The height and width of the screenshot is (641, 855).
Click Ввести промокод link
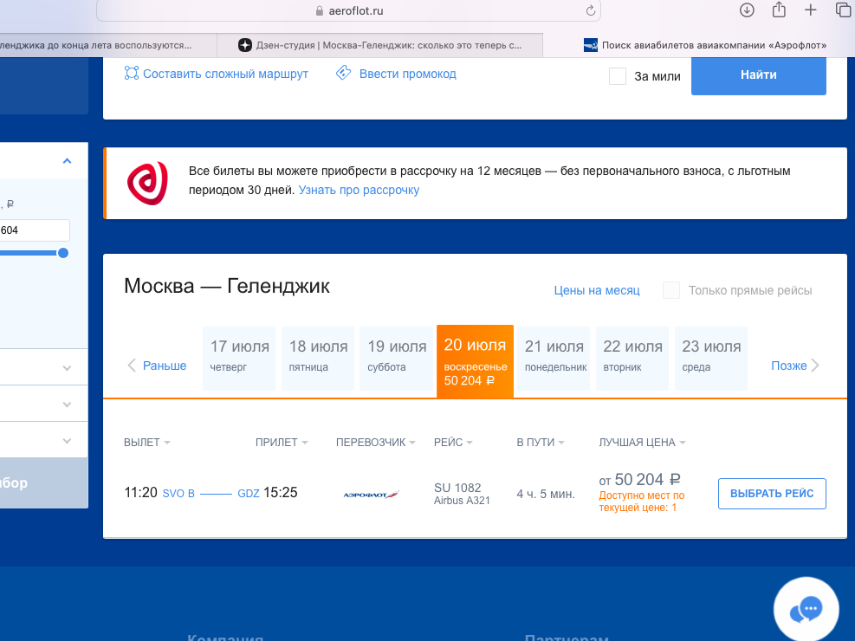click(407, 74)
